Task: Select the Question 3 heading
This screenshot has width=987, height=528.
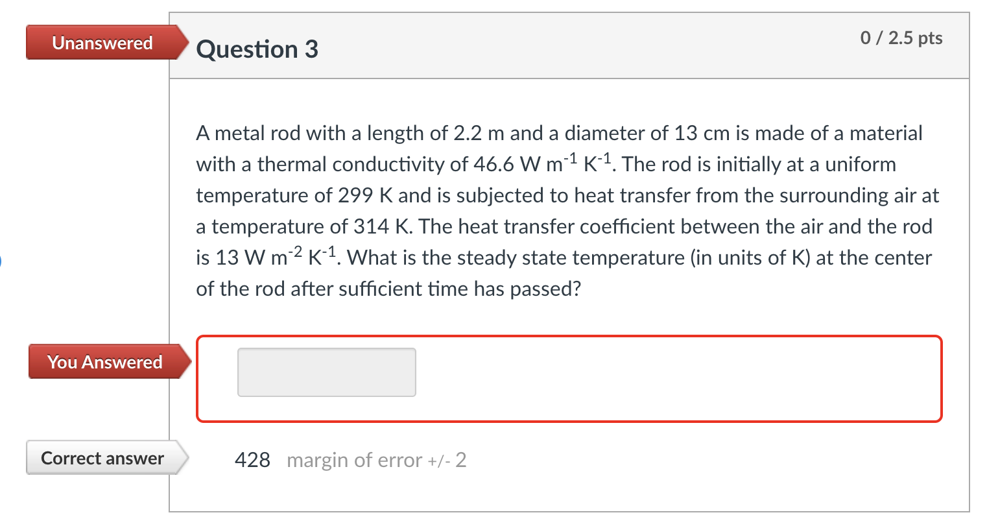Action: pyautogui.click(x=257, y=49)
